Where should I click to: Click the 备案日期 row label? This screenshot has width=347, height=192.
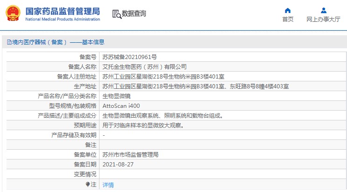tap(85, 165)
